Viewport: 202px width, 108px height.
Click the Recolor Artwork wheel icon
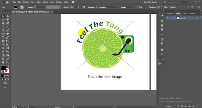[x=84, y=7]
